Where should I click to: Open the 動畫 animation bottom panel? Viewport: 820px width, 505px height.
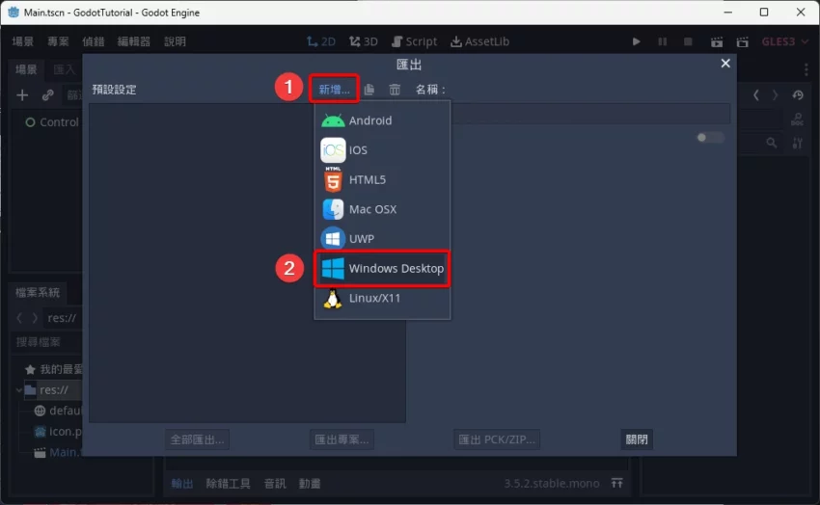click(x=310, y=484)
